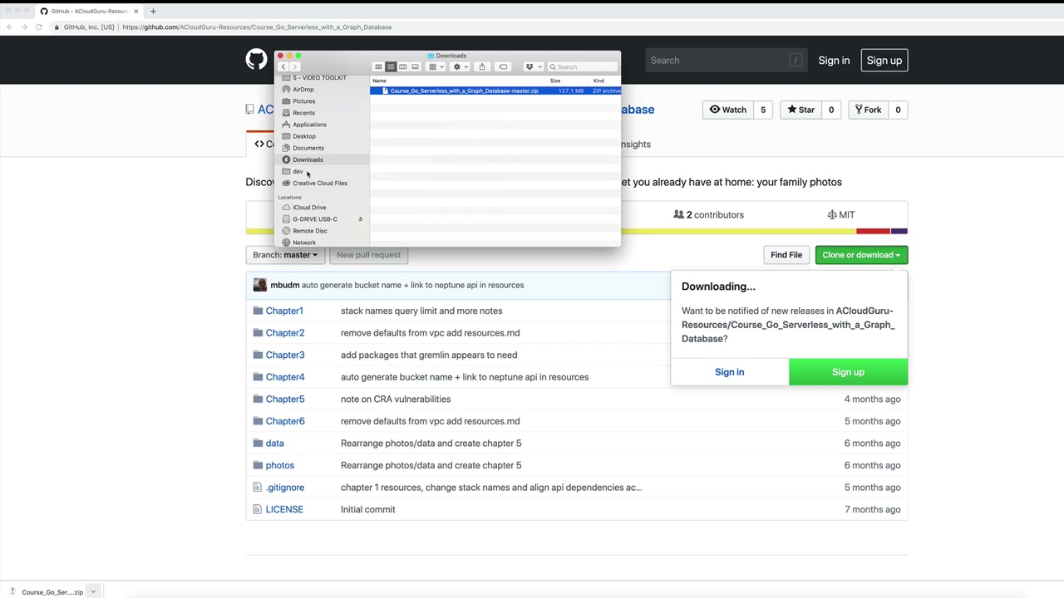Screen dimensions: 1064x598
Task: Open the data folder
Action: point(274,444)
